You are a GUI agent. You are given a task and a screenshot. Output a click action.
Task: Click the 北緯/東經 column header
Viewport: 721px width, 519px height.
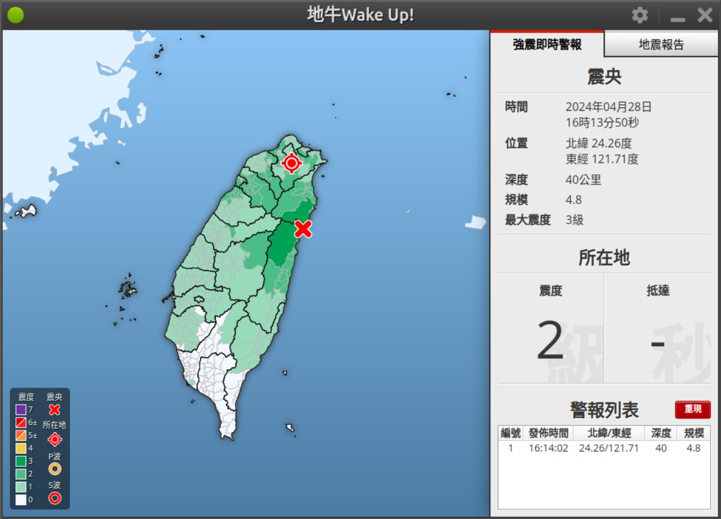click(x=608, y=433)
